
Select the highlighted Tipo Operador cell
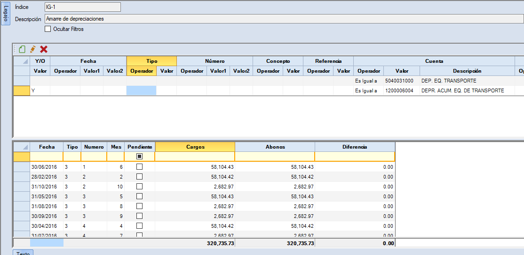pyautogui.click(x=141, y=90)
